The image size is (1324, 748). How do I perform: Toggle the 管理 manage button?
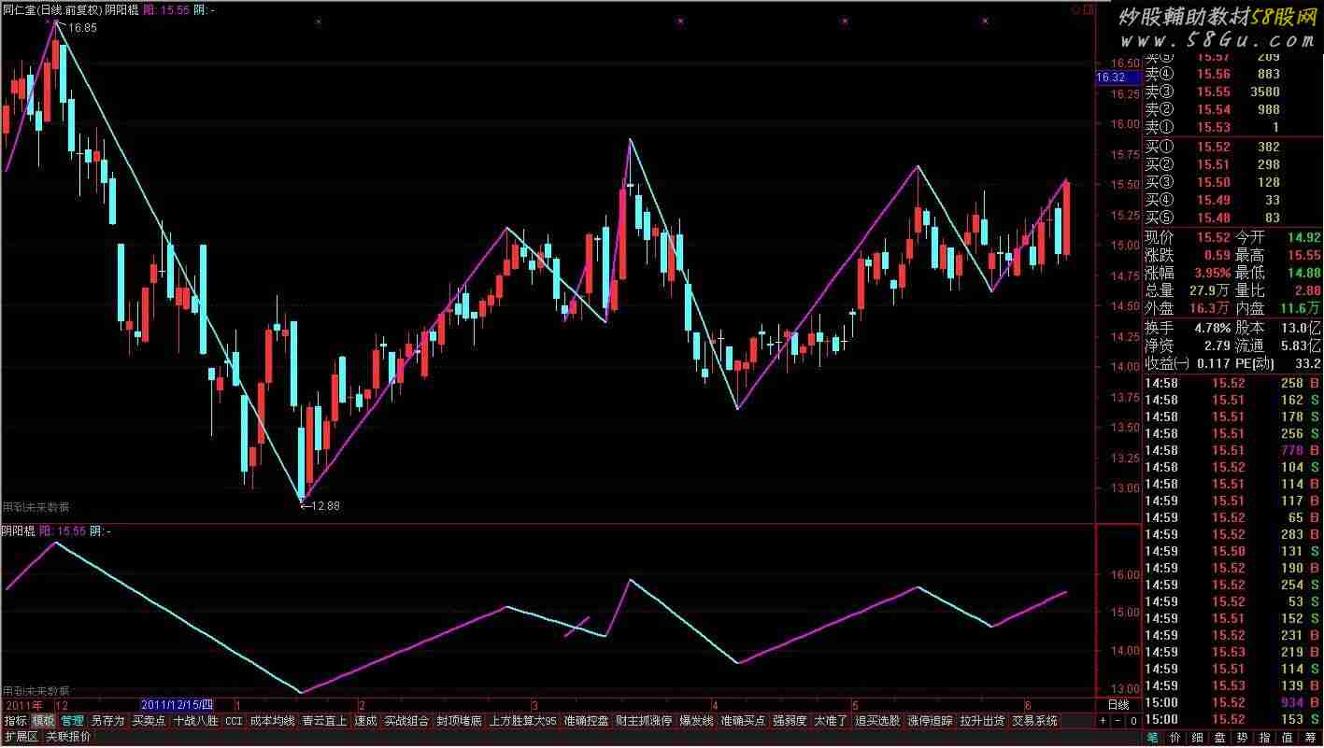pos(72,721)
